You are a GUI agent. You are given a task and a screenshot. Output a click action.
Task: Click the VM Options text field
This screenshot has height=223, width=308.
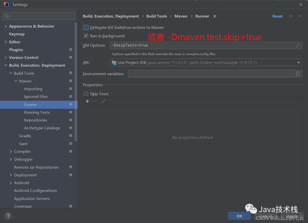[206, 45]
